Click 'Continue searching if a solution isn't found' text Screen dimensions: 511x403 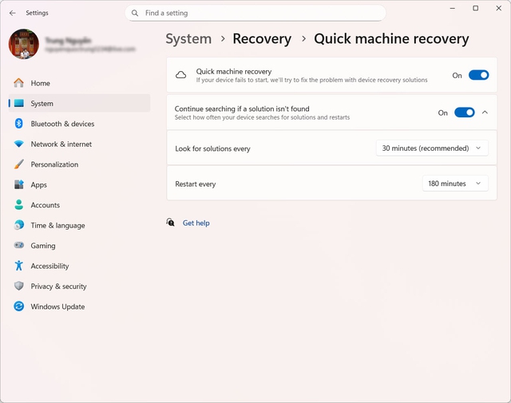point(242,109)
